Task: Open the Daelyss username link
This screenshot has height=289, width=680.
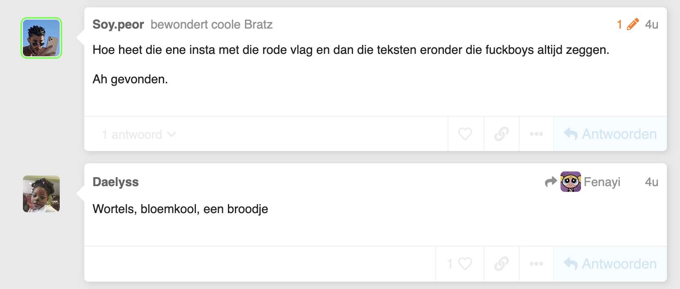Action: coord(116,182)
